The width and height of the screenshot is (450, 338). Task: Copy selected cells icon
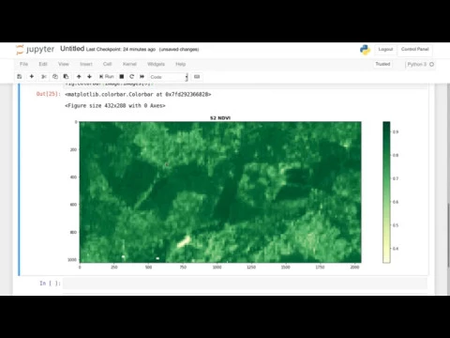coord(55,76)
